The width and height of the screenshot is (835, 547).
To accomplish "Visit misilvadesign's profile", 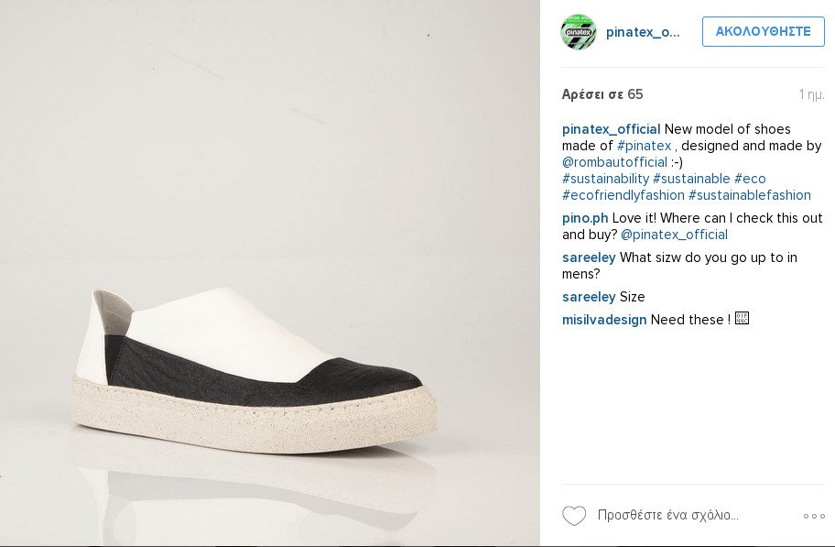I will point(604,320).
